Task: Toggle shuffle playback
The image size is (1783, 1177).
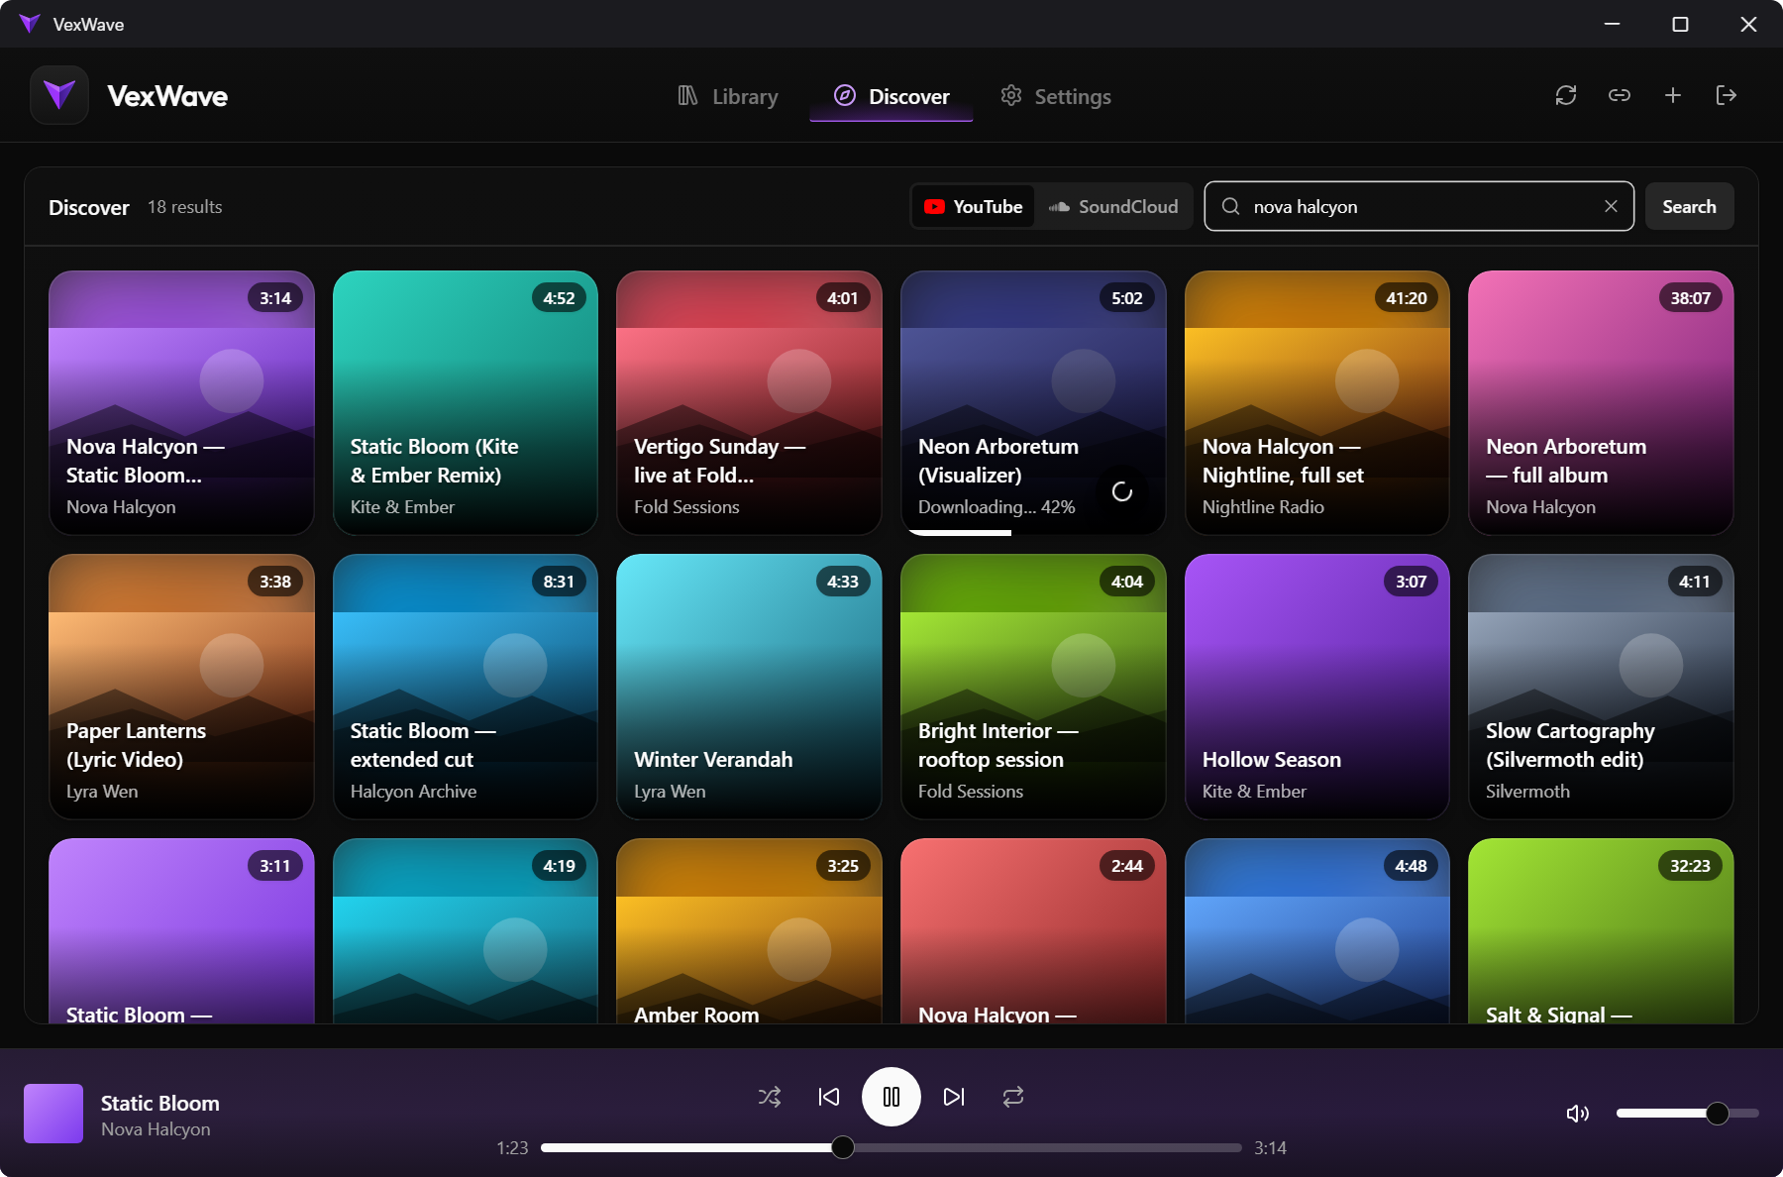Action: [x=770, y=1097]
